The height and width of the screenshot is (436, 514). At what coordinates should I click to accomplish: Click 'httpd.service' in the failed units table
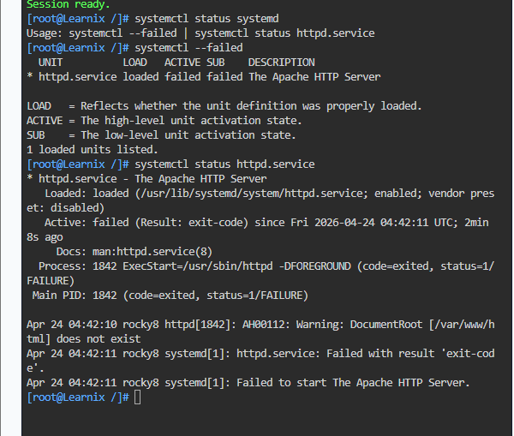point(78,77)
